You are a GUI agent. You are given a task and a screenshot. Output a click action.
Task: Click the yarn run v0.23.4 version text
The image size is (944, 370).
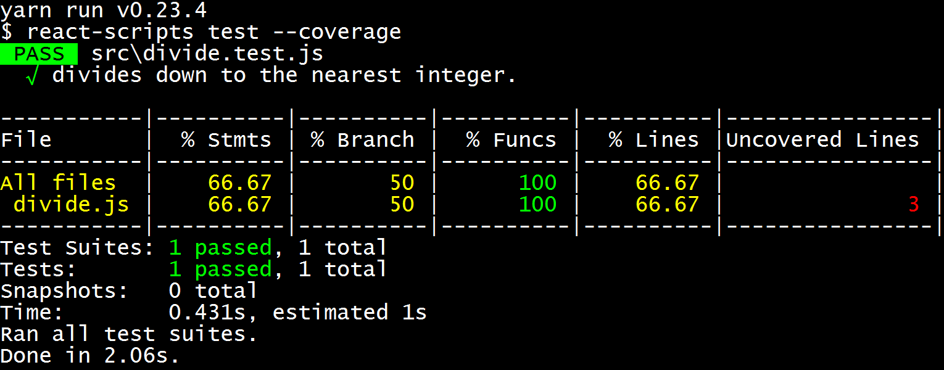pos(102,10)
